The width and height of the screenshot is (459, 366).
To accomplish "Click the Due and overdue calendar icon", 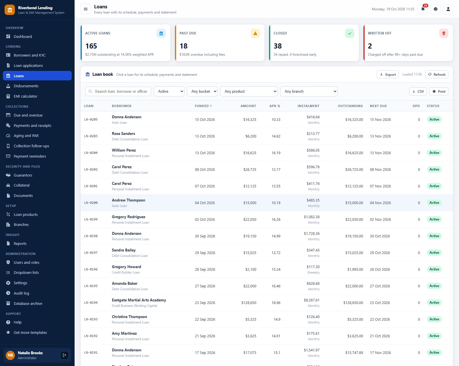I will [8, 115].
